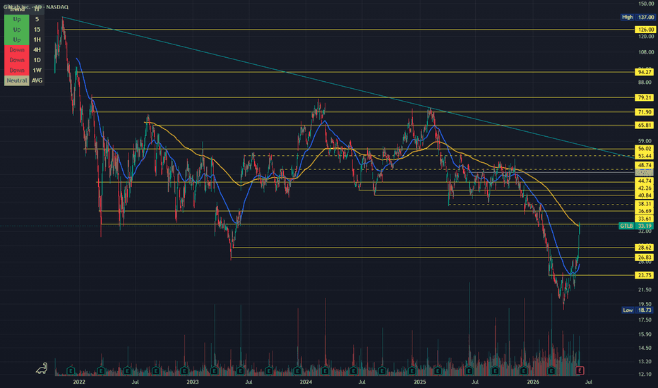This screenshot has width=658, height=388.
Task: Click the 137.00 high price value
Action: coord(645,17)
